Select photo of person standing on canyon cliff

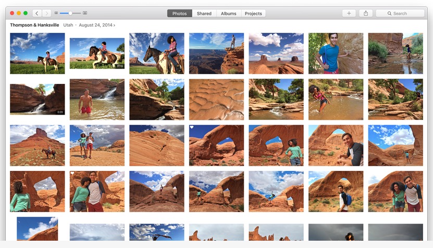pos(216,53)
